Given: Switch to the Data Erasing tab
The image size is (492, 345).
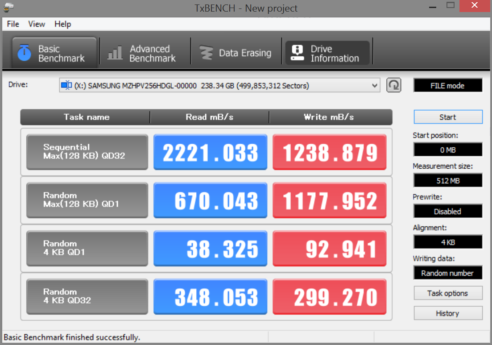Looking at the screenshot, I should coord(236,53).
